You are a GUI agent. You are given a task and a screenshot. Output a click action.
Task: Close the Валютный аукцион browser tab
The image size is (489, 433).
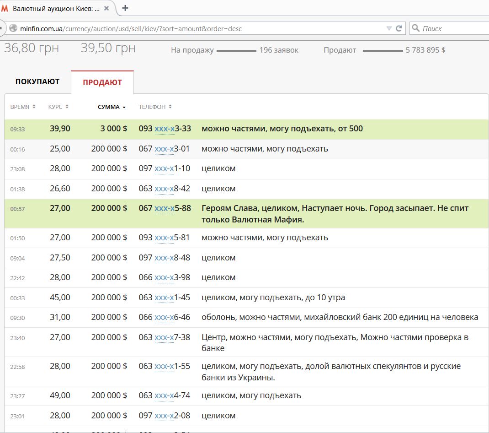click(106, 8)
